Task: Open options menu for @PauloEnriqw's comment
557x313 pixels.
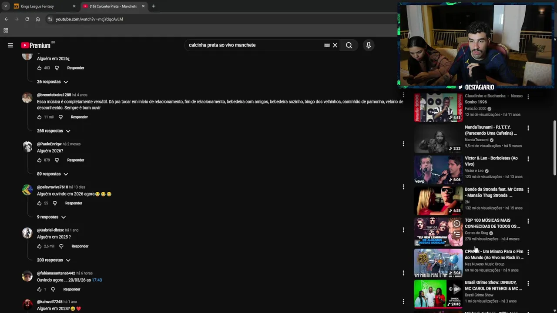Action: point(403,144)
